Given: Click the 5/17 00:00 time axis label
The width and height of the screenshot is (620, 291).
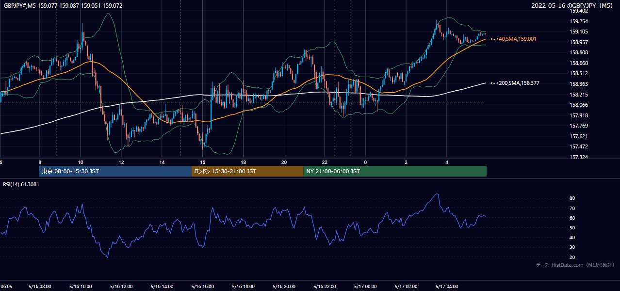Looking at the screenshot, I should tap(365, 286).
